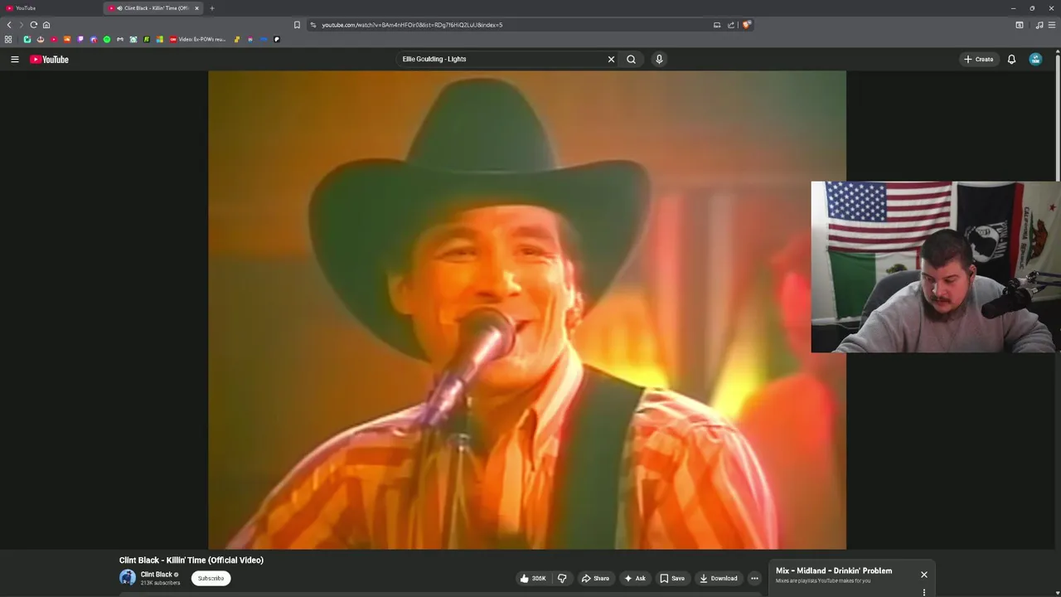Switch to the first YouTube tab
Image resolution: width=1061 pixels, height=597 pixels.
50,8
